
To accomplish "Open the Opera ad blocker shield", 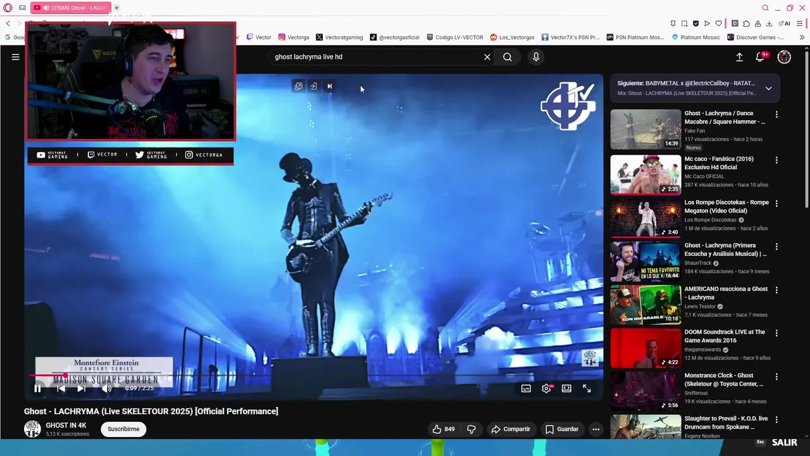I will click(x=695, y=23).
